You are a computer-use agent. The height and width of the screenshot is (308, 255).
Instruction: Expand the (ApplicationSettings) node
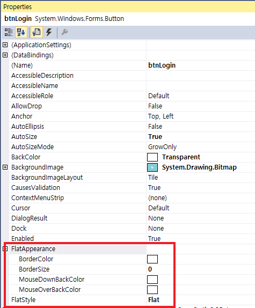pyautogui.click(x=5, y=45)
